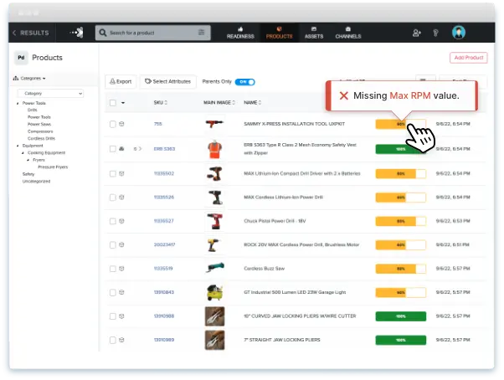Image resolution: width=504 pixels, height=380 pixels.
Task: Toggle Parents Only switch off
Action: pyautogui.click(x=245, y=82)
